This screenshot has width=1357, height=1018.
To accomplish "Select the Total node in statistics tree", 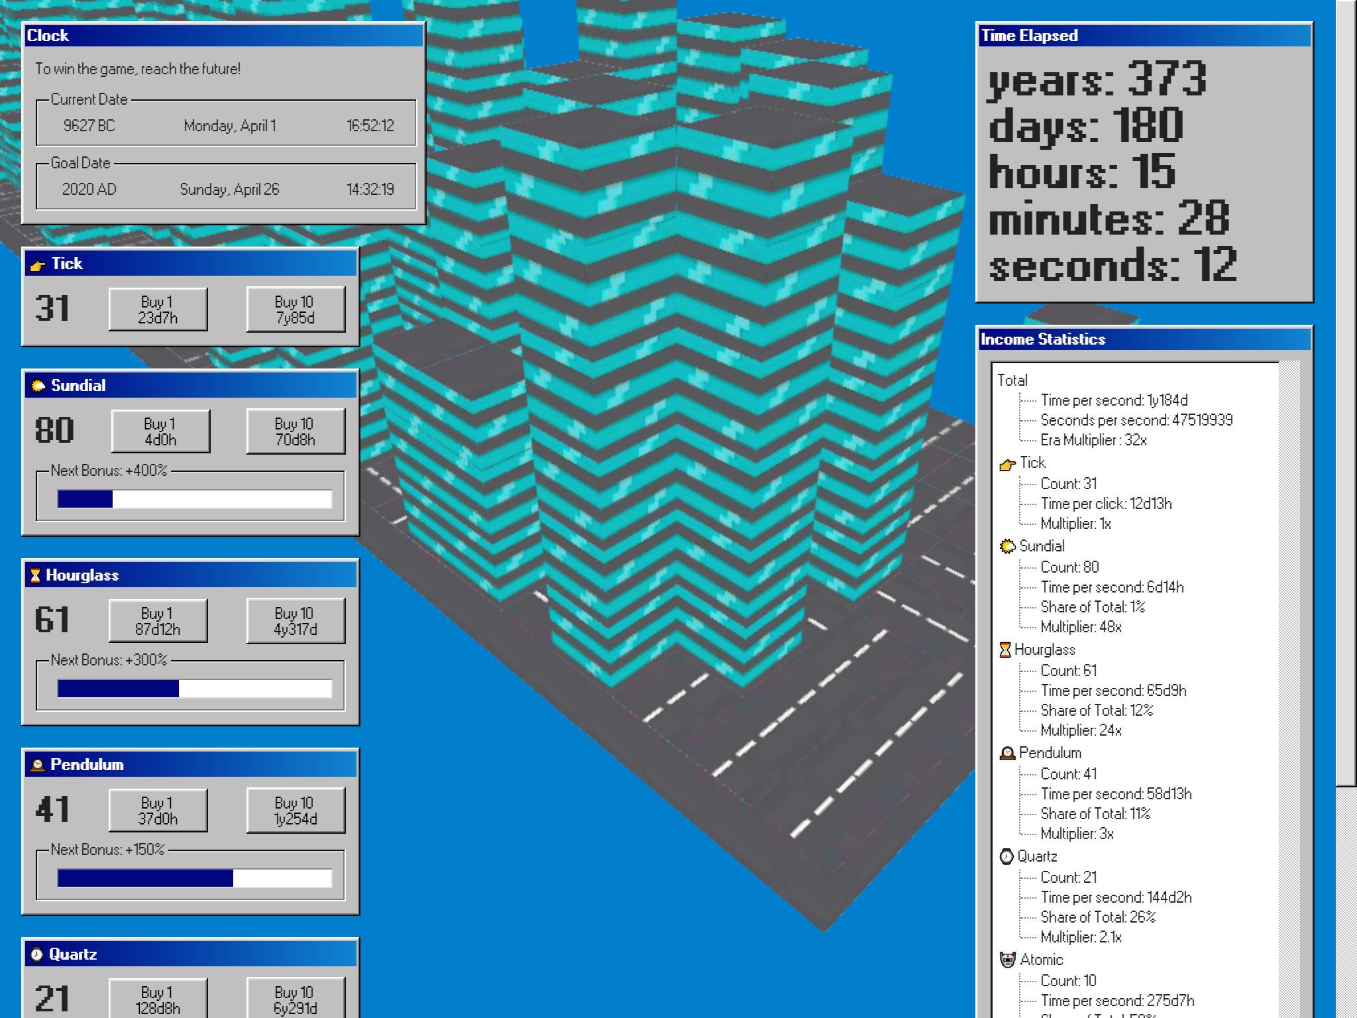I will click(1012, 380).
